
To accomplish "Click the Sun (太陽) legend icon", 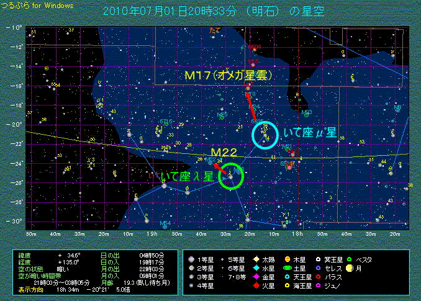I will click(x=256, y=259).
